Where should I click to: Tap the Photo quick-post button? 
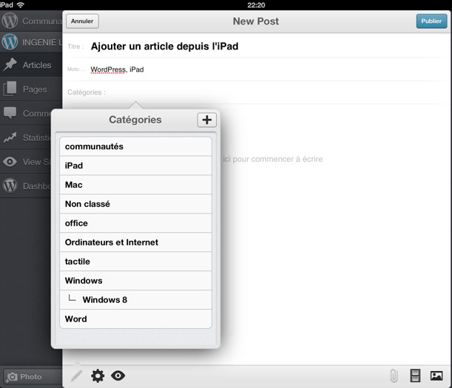tap(31, 376)
